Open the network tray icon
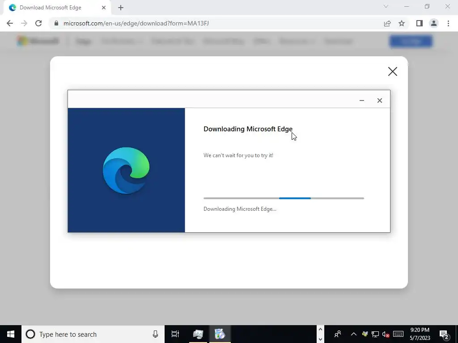This screenshot has width=458, height=343. point(375,334)
